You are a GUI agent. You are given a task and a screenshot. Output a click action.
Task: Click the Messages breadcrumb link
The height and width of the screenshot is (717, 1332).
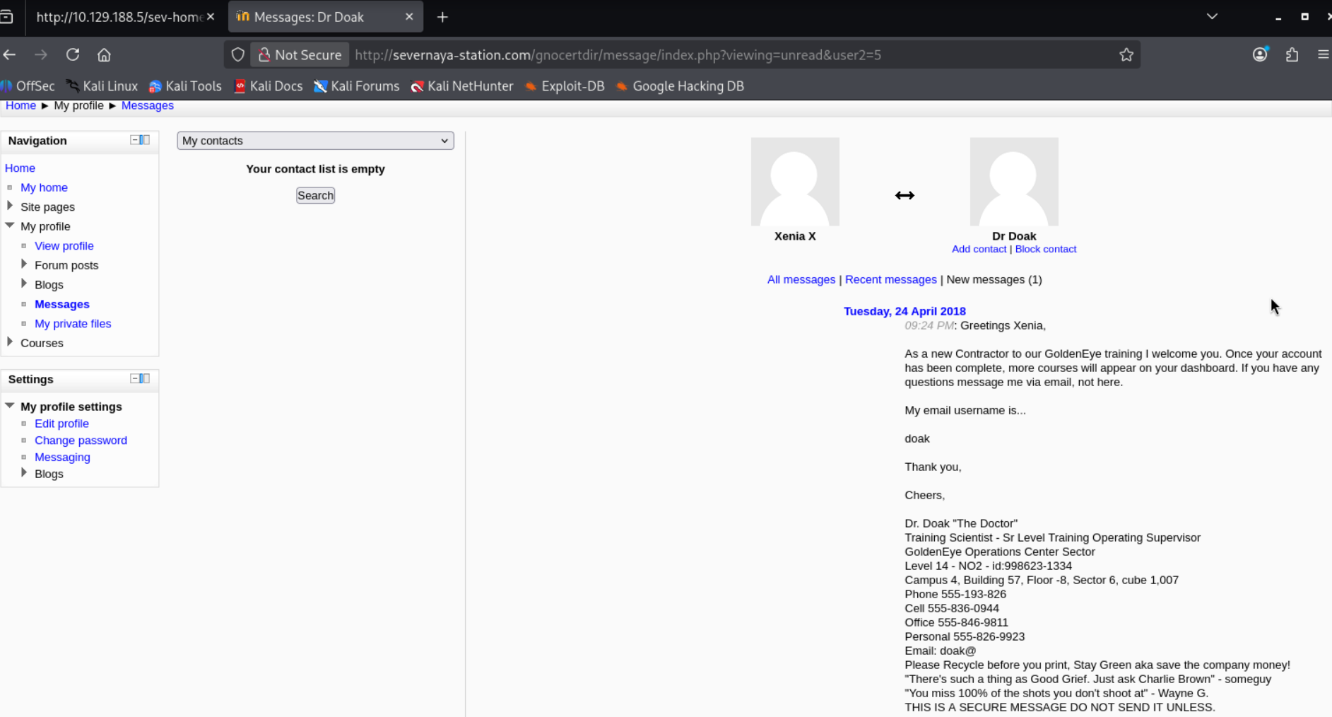click(x=147, y=105)
